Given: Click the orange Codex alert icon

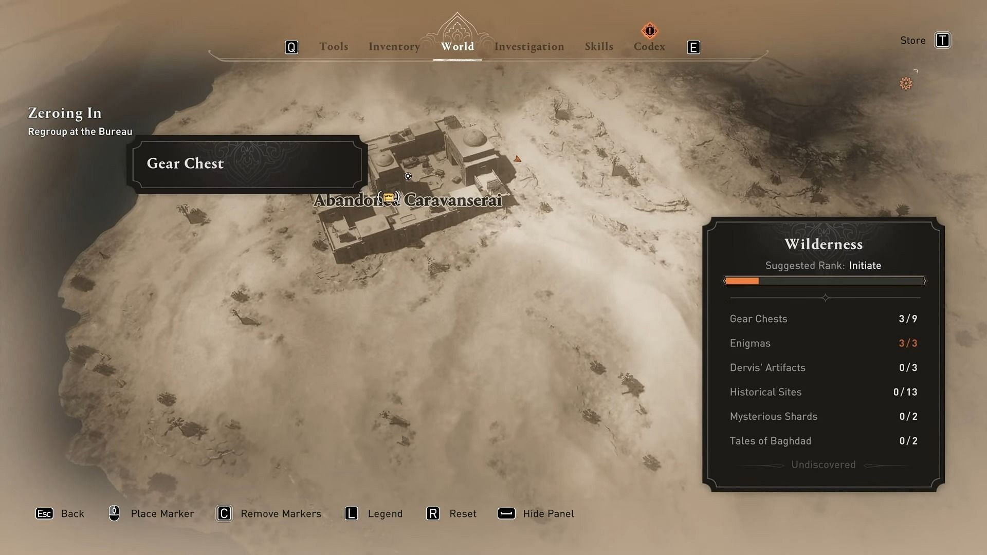Looking at the screenshot, I should coord(649,30).
